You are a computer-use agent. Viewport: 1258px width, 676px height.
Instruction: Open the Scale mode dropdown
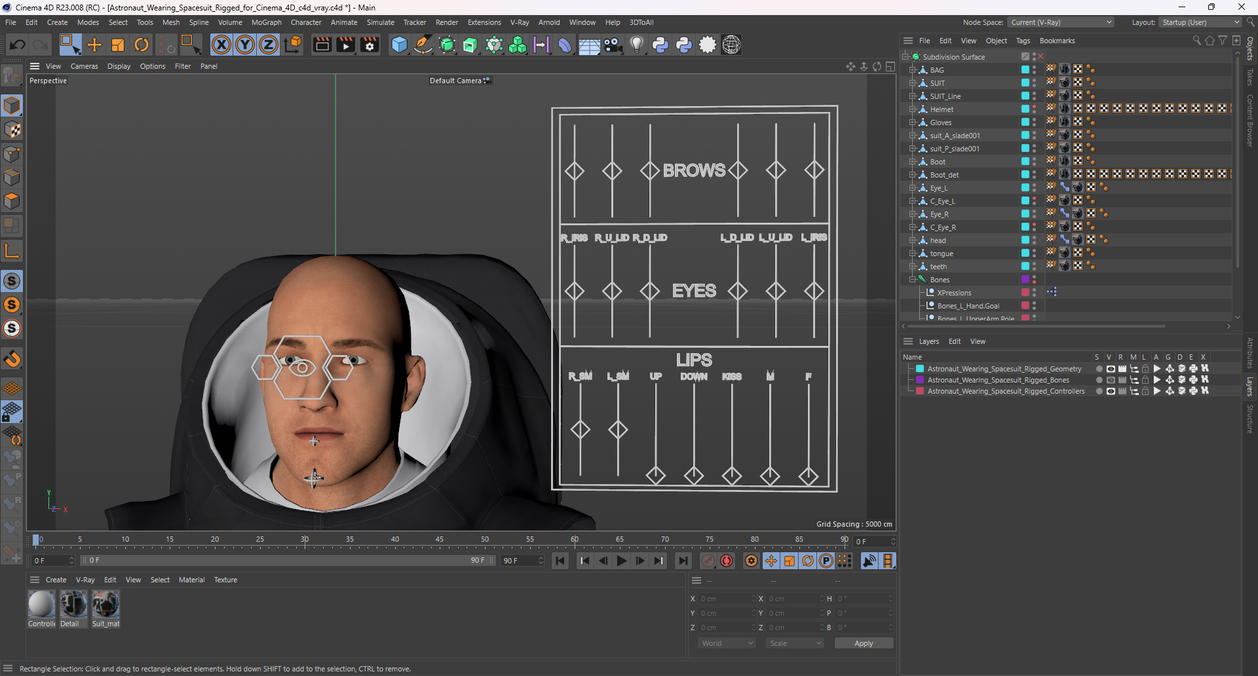pyautogui.click(x=795, y=643)
